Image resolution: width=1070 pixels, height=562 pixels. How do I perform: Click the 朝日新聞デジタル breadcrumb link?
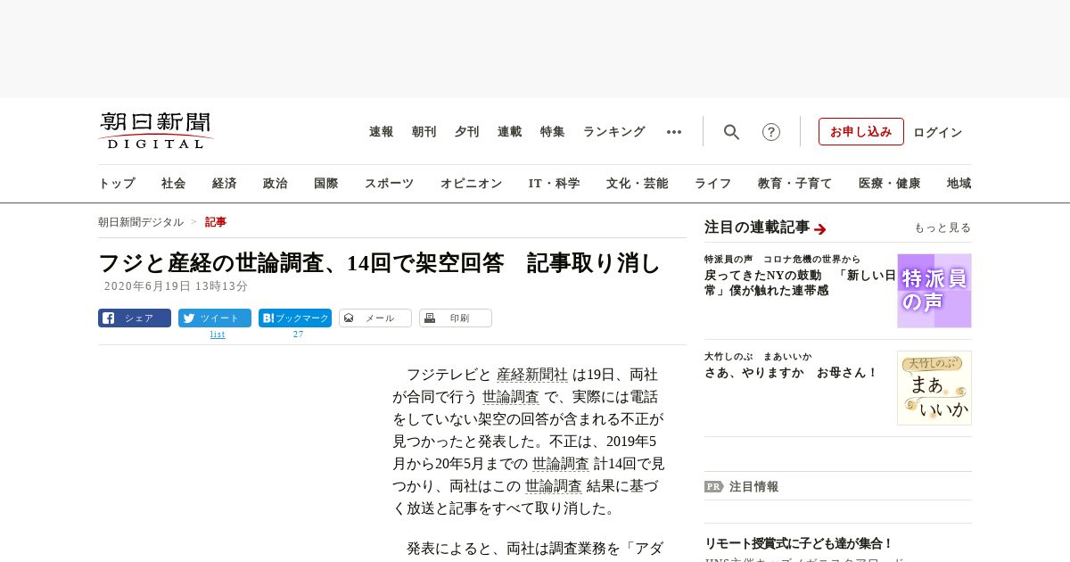tap(141, 222)
